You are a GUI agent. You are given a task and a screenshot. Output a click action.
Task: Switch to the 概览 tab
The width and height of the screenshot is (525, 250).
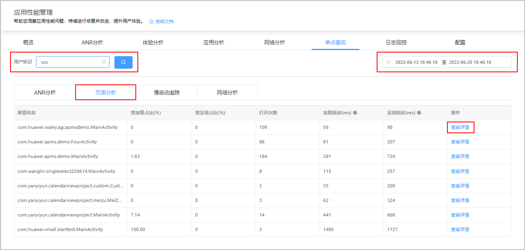click(28, 42)
